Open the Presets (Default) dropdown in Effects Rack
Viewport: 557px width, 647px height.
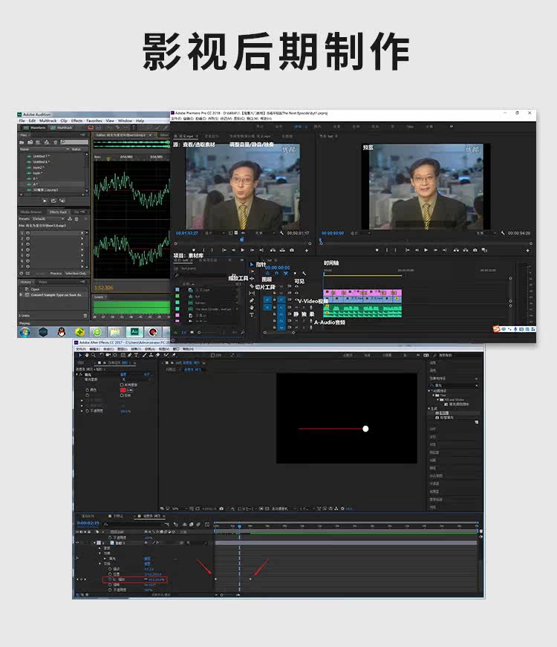click(x=48, y=218)
